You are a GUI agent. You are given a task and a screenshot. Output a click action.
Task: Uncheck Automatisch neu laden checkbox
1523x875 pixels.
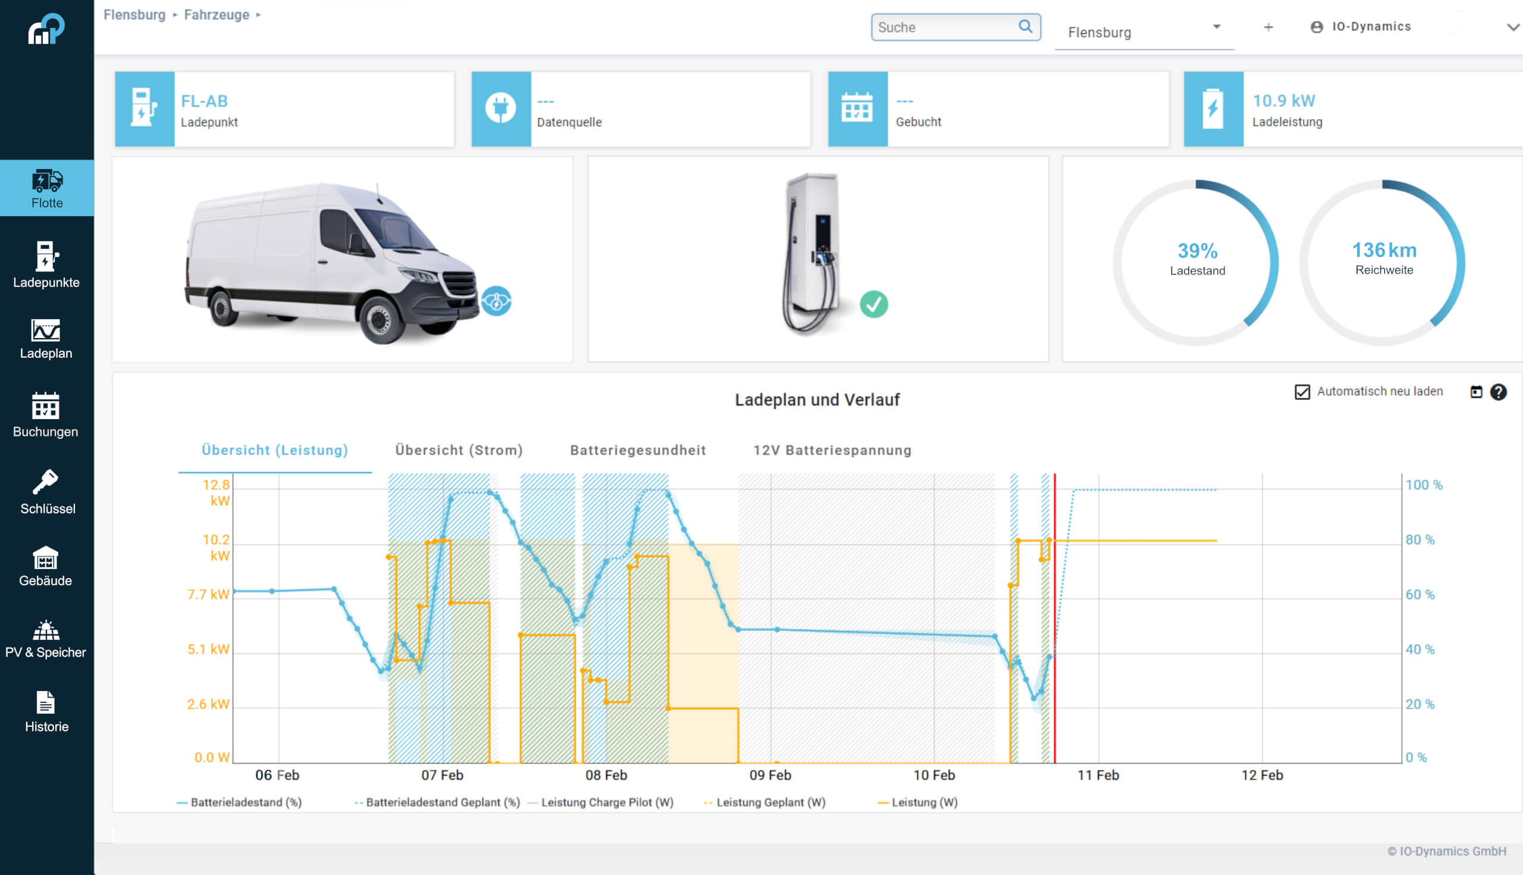(1302, 392)
